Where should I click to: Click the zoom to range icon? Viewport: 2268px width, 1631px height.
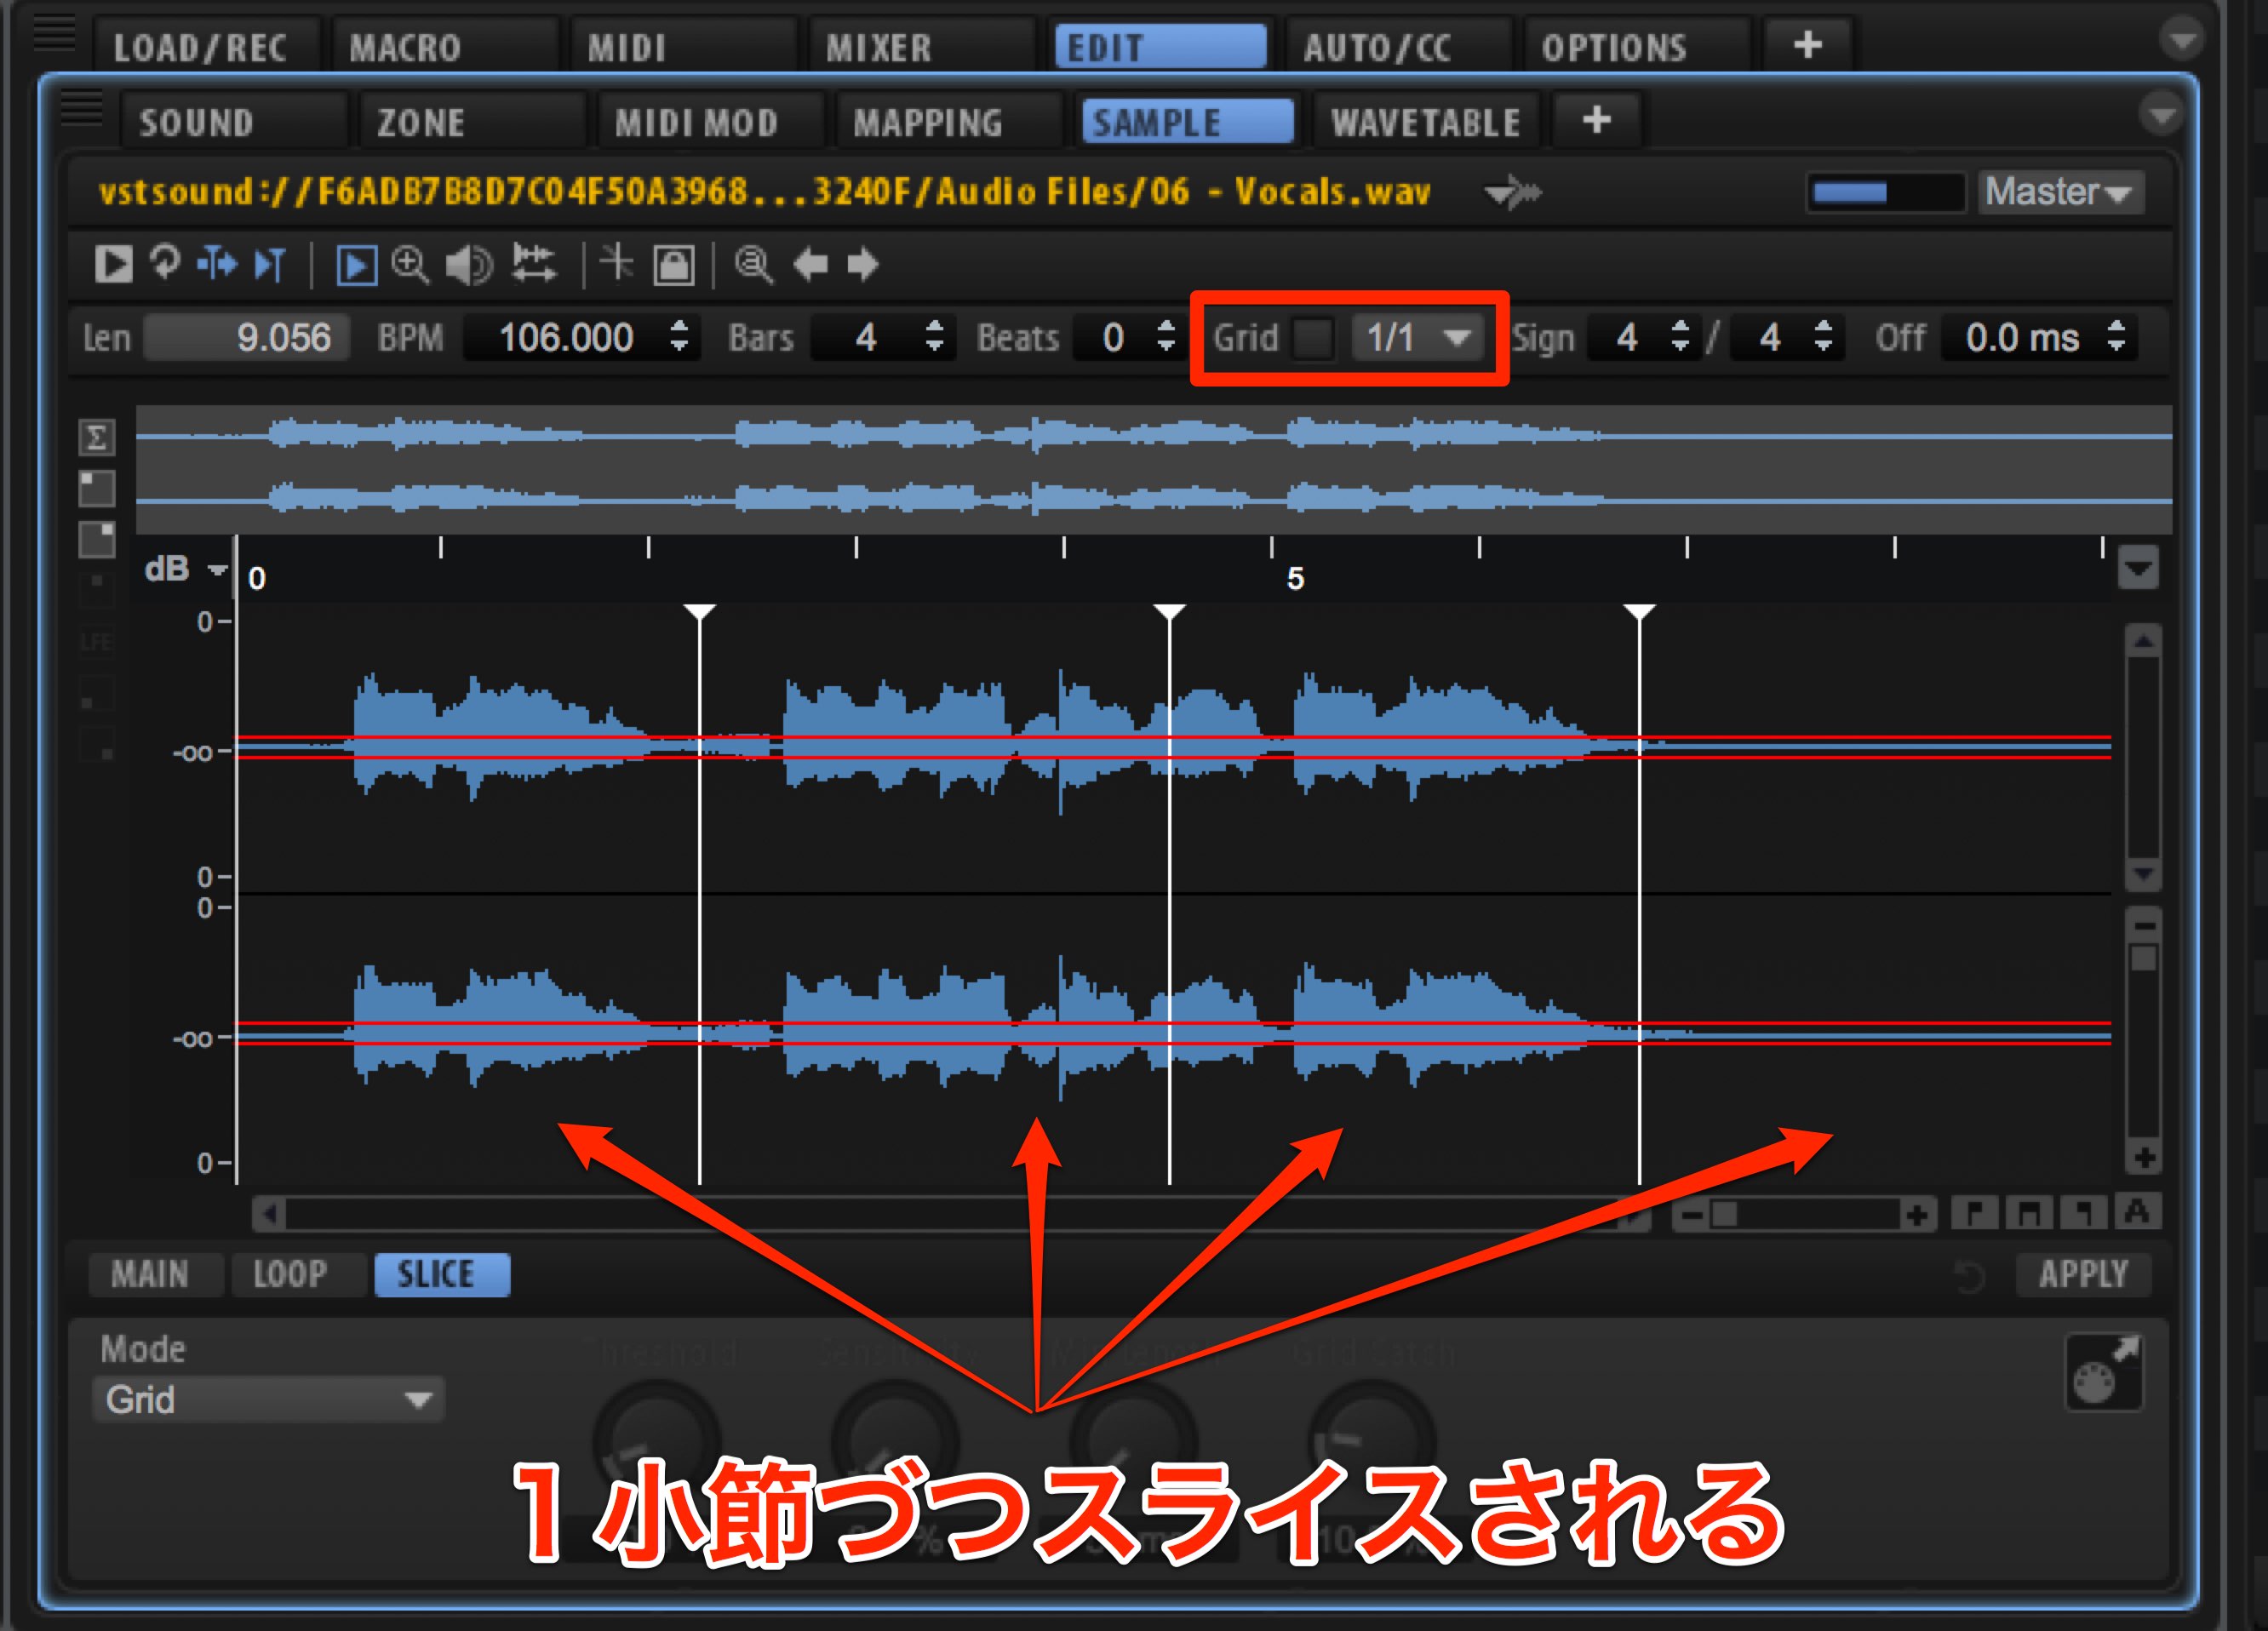tap(2029, 1213)
